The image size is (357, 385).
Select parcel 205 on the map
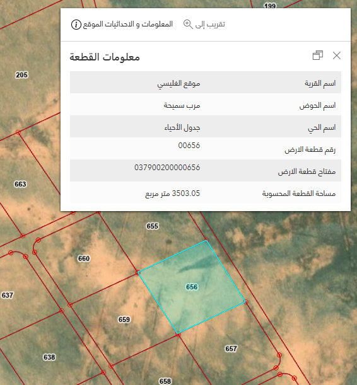click(21, 74)
